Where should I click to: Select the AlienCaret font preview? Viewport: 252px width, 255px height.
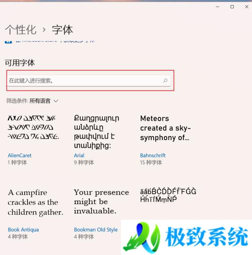pos(33,127)
